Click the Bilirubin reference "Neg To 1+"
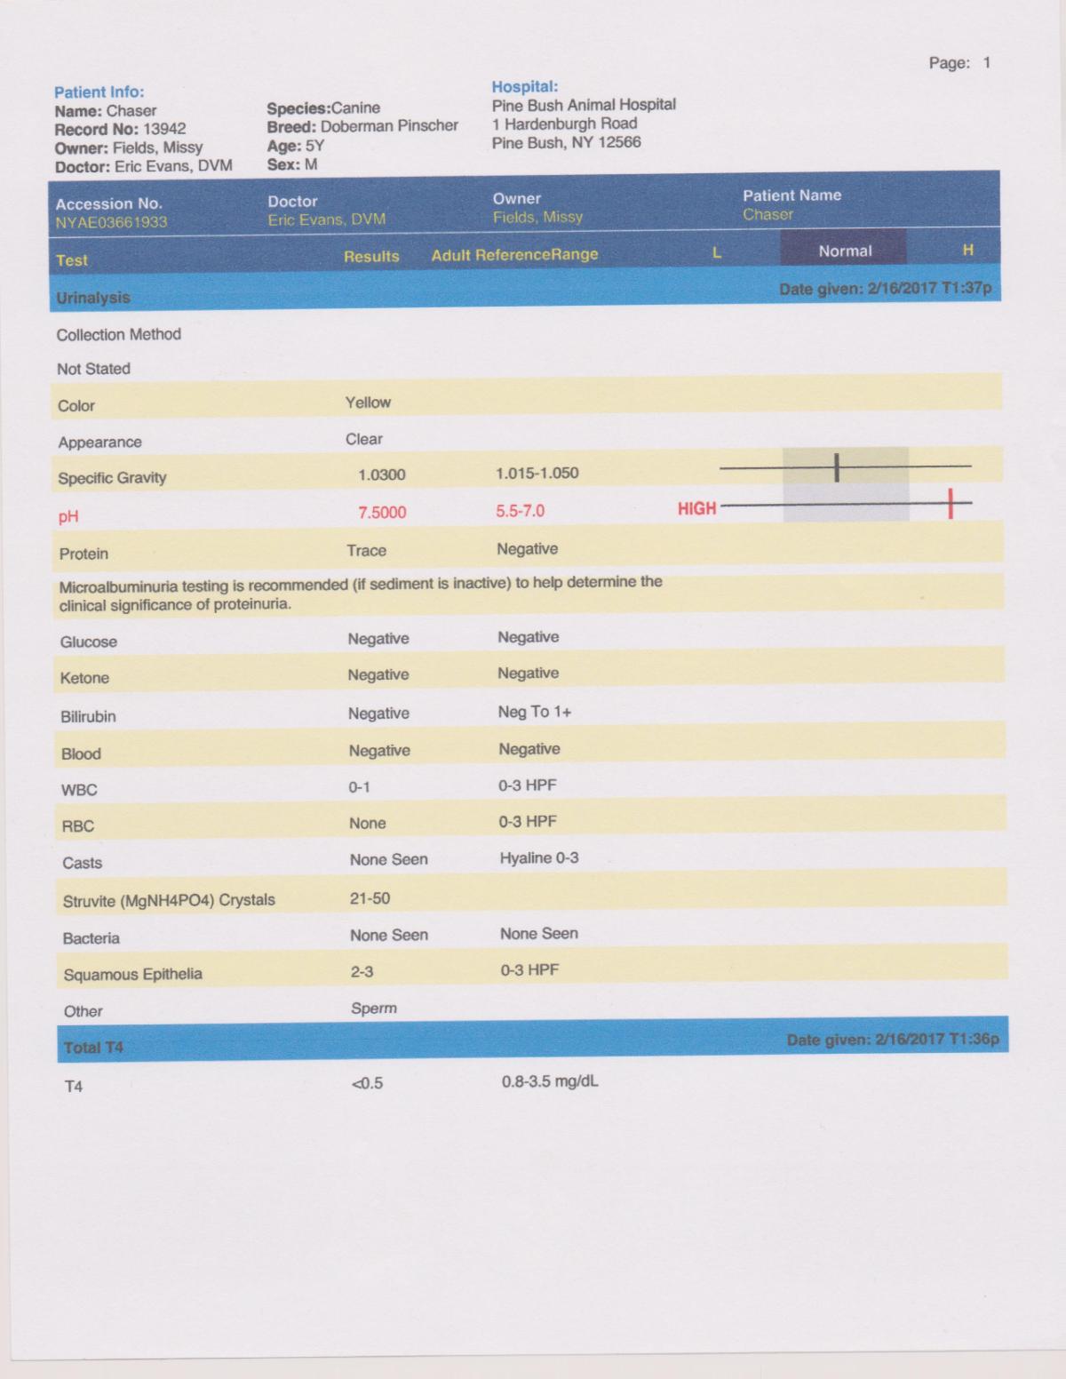The height and width of the screenshot is (1379, 1066). click(x=535, y=712)
